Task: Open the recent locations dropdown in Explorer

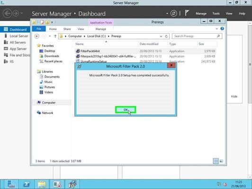Action: pyautogui.click(x=50, y=36)
